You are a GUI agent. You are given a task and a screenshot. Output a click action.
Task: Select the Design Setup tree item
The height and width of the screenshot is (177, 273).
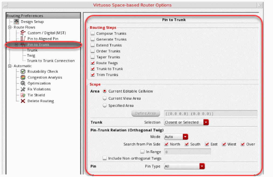click(x=32, y=22)
